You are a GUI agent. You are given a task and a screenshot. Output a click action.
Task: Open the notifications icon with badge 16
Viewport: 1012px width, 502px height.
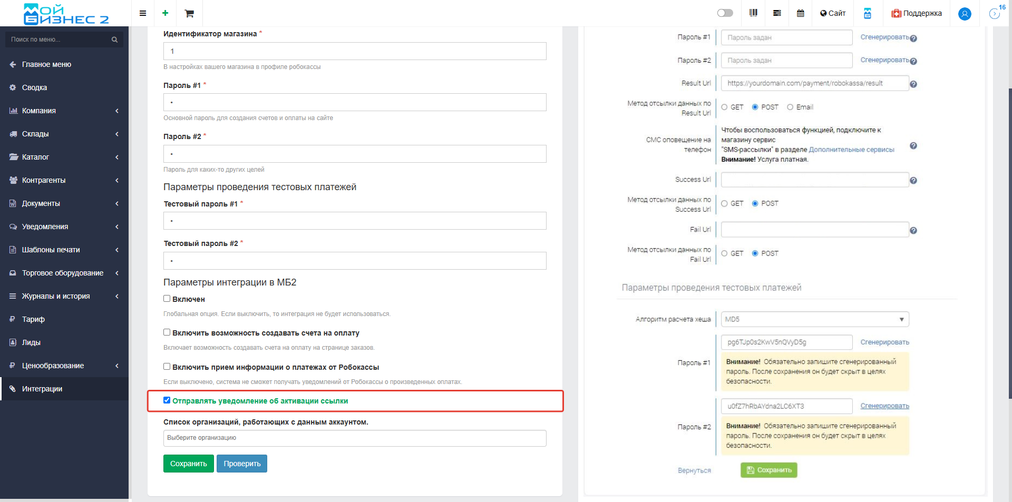[995, 13]
